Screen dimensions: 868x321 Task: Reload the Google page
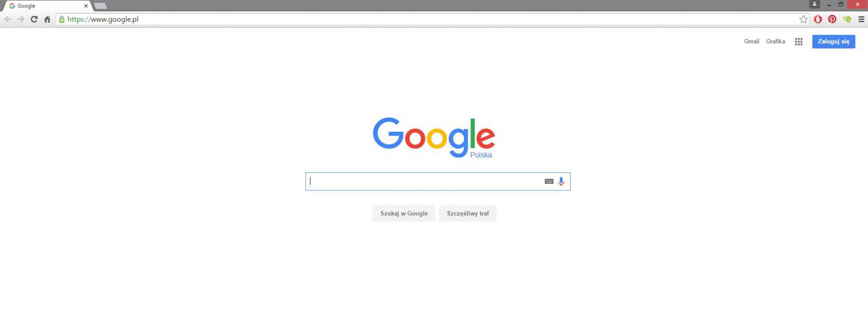pyautogui.click(x=34, y=19)
